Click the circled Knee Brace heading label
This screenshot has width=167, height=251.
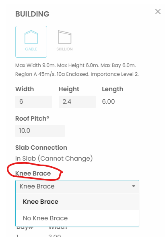pos(33,174)
